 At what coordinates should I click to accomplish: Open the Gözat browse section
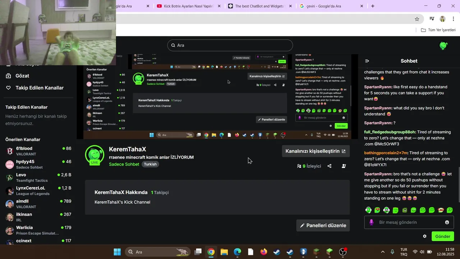(x=22, y=76)
